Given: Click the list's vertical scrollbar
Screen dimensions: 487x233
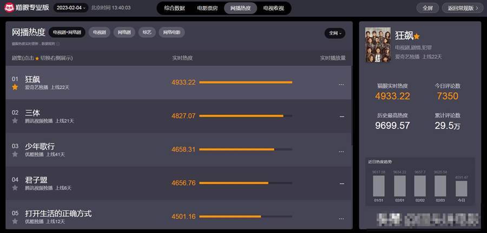Looking at the screenshot, I should (x=352, y=105).
